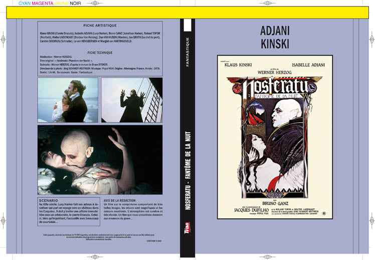Open the thumbnail of the vampire silhouette on the ship
The width and height of the screenshot is (375, 260).
coord(132,100)
